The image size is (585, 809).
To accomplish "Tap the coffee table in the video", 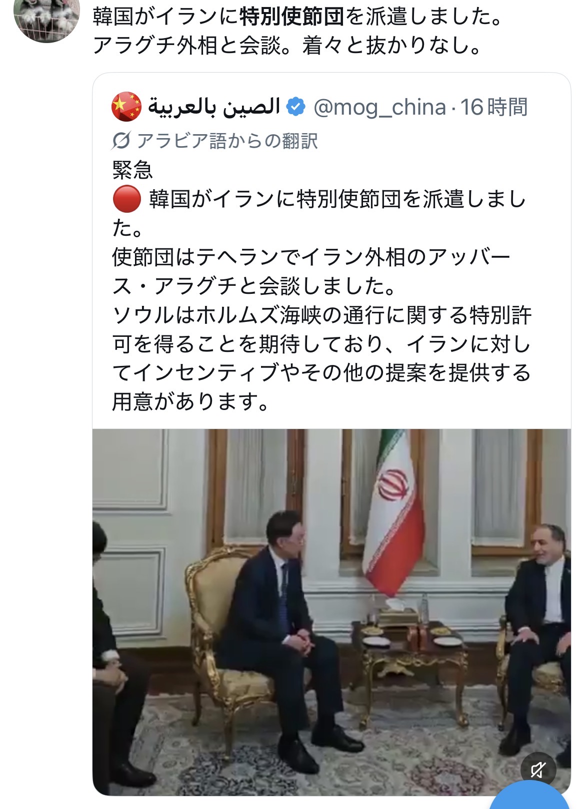I will pyautogui.click(x=410, y=661).
